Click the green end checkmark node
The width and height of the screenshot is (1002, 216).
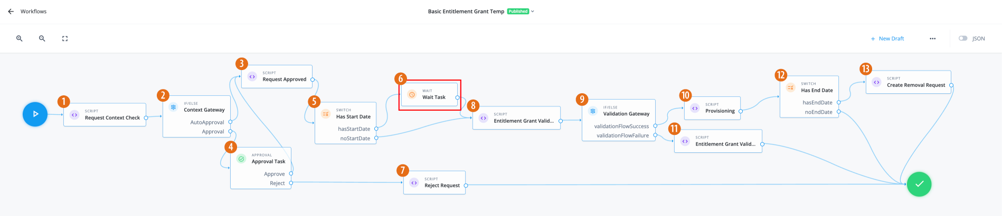point(919,184)
